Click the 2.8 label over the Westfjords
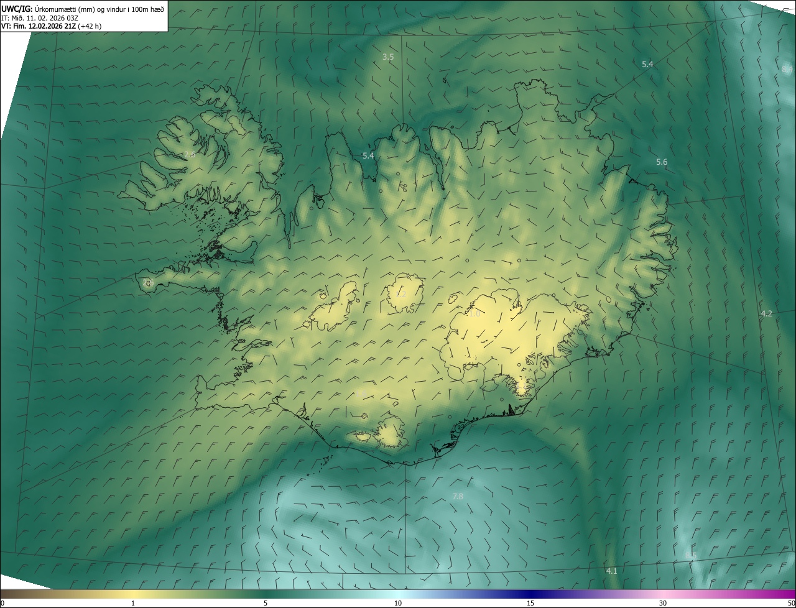 (x=190, y=155)
